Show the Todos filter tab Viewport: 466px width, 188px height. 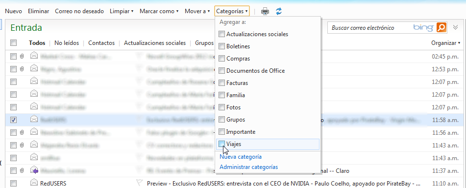(37, 43)
